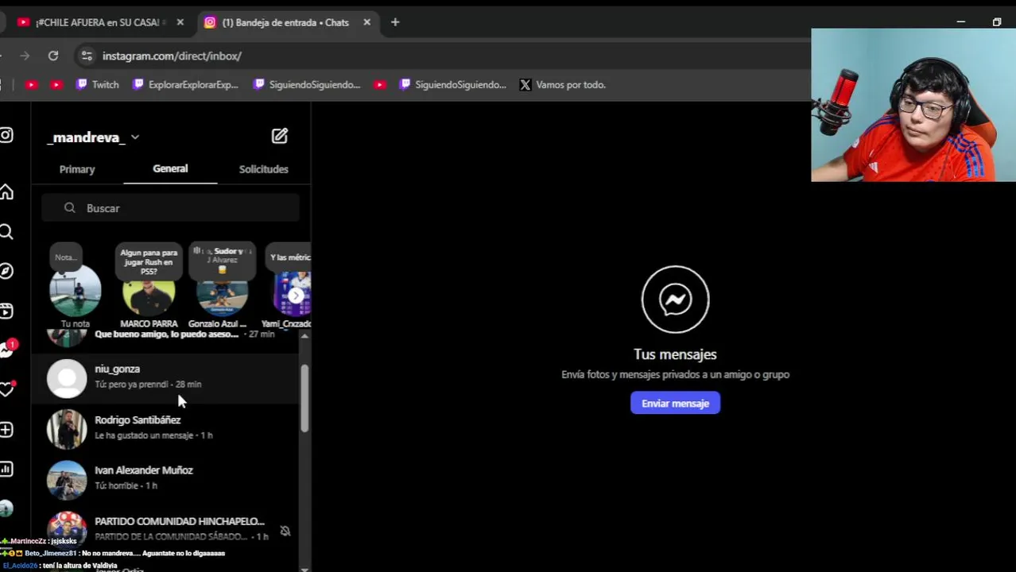Viewport: 1016px width, 572px height.
Task: Open Explore compass icon in sidebar
Action: [x=6, y=271]
